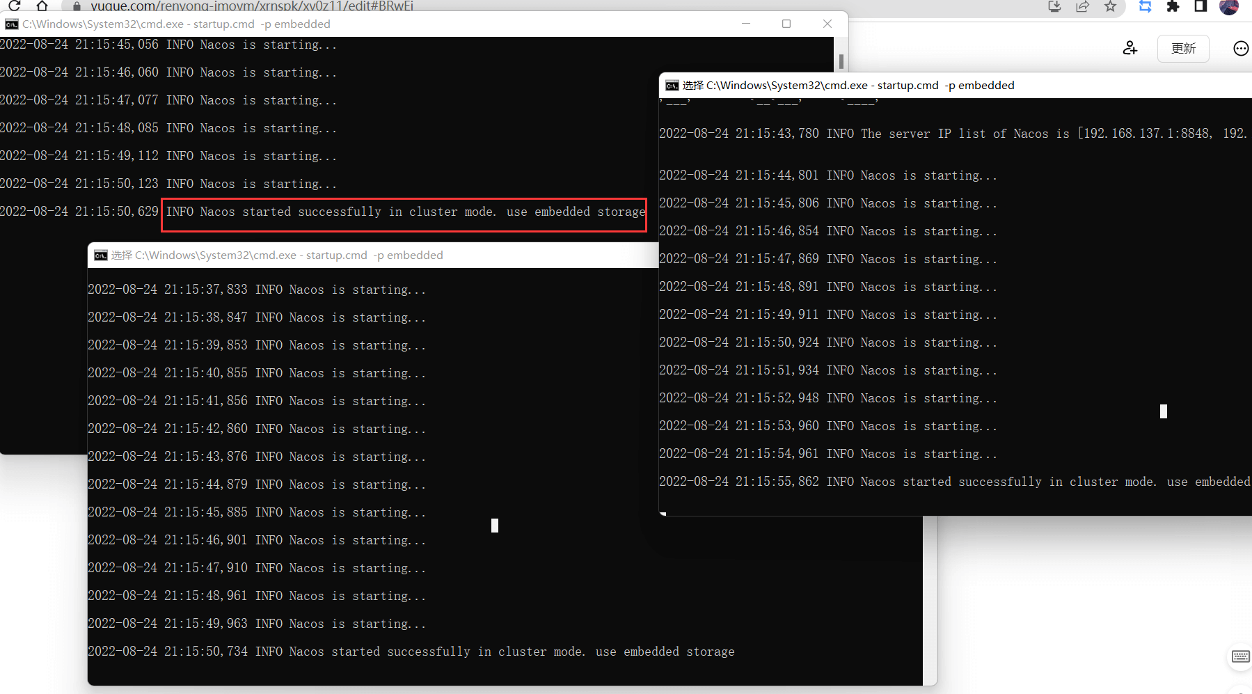This screenshot has height=694, width=1252.
Task: Select the top-left cmd window title text
Action: pyautogui.click(x=176, y=24)
